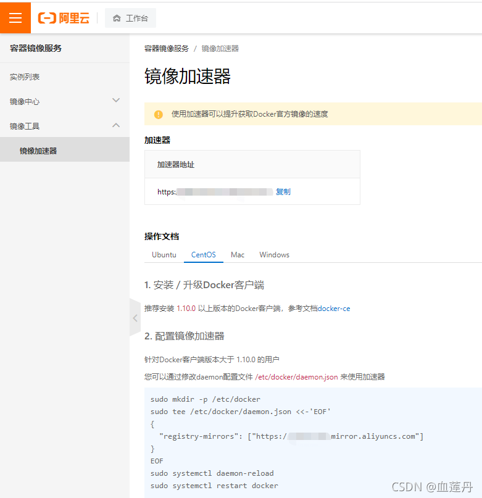Copy the accelerator address with 复制

283,191
